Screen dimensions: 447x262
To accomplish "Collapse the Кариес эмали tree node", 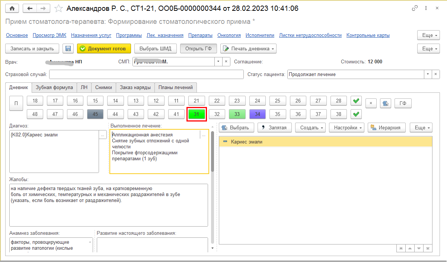I will [x=225, y=142].
